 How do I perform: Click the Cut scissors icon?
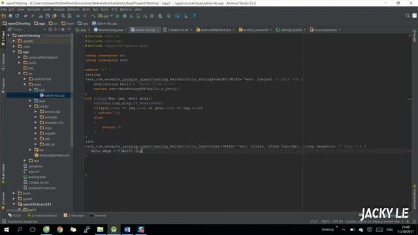40,16
